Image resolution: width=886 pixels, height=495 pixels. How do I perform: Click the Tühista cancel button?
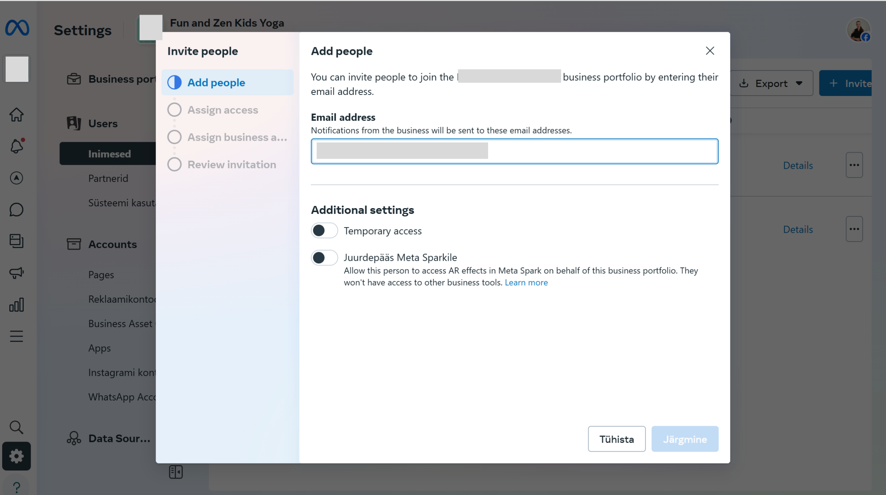[616, 439]
